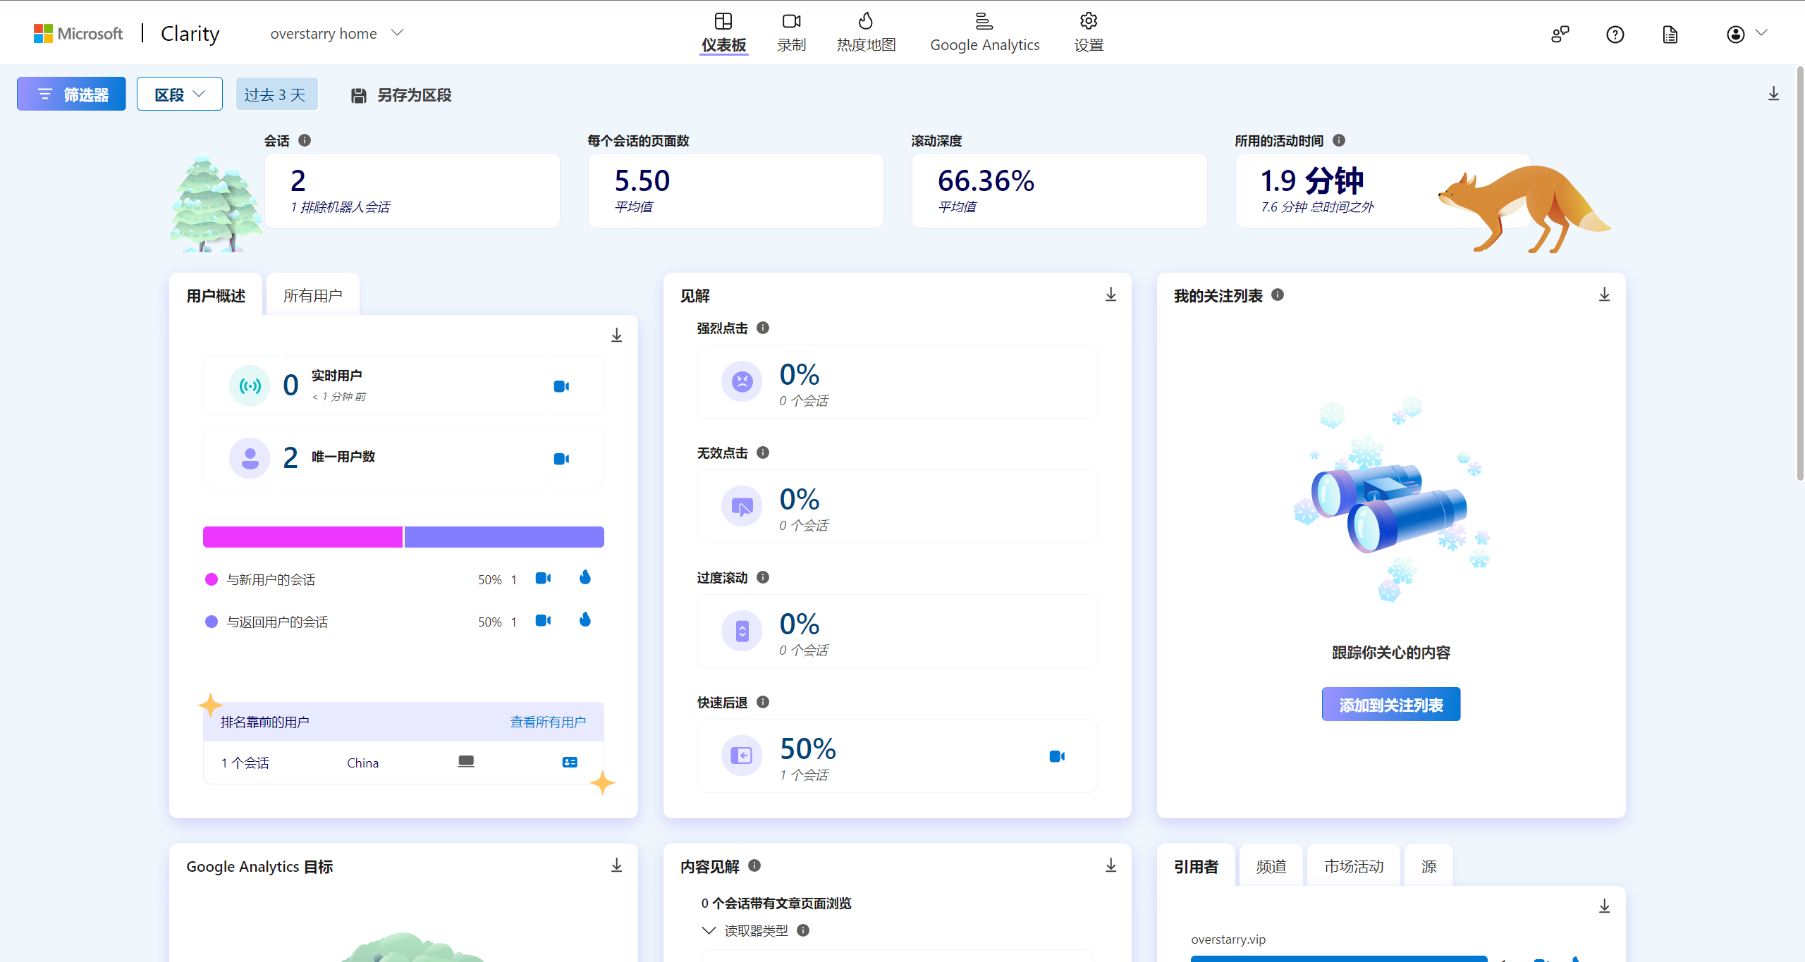
Task: Open the account profile menu
Action: tap(1746, 34)
